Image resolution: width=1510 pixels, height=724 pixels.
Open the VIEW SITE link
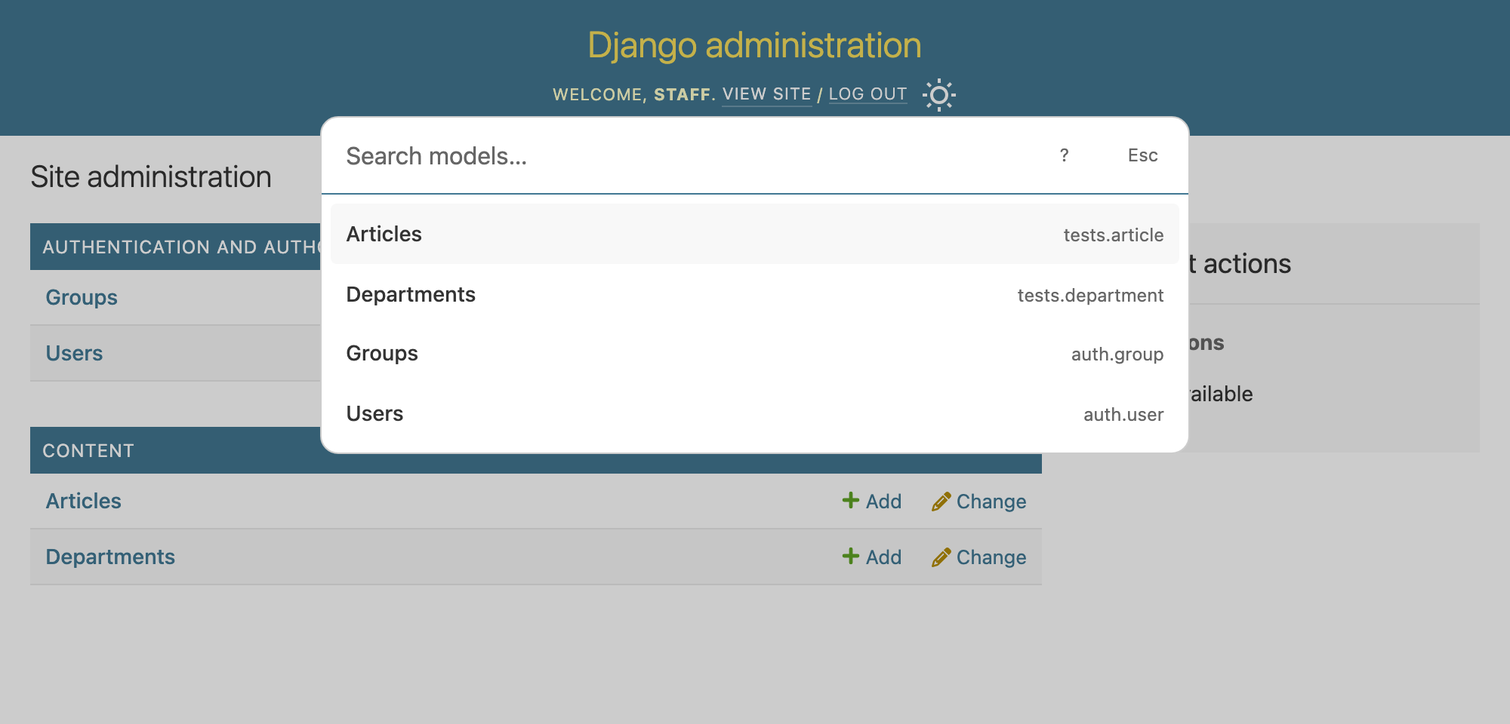767,94
